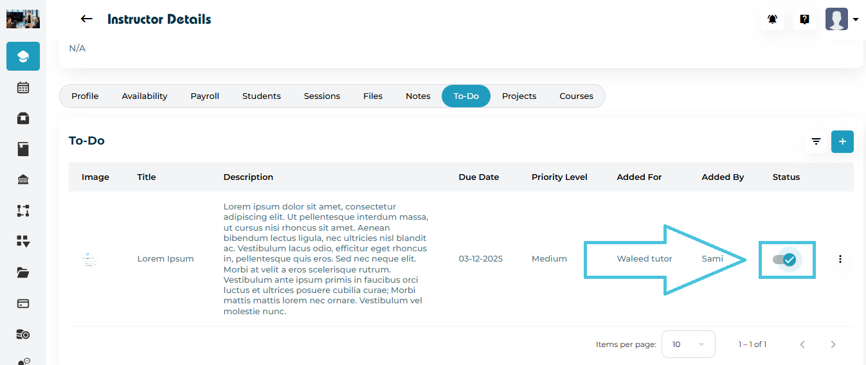Switch to the Projects tab
The width and height of the screenshot is (866, 365).
[x=519, y=96]
